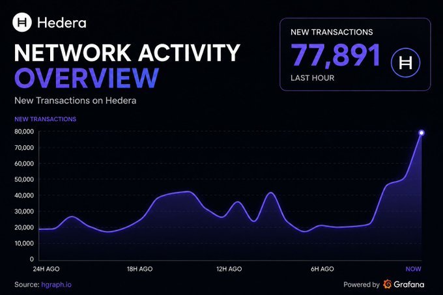Click the 40,000 y-axis label
Screen dimensions: 443x295
[x=24, y=195]
